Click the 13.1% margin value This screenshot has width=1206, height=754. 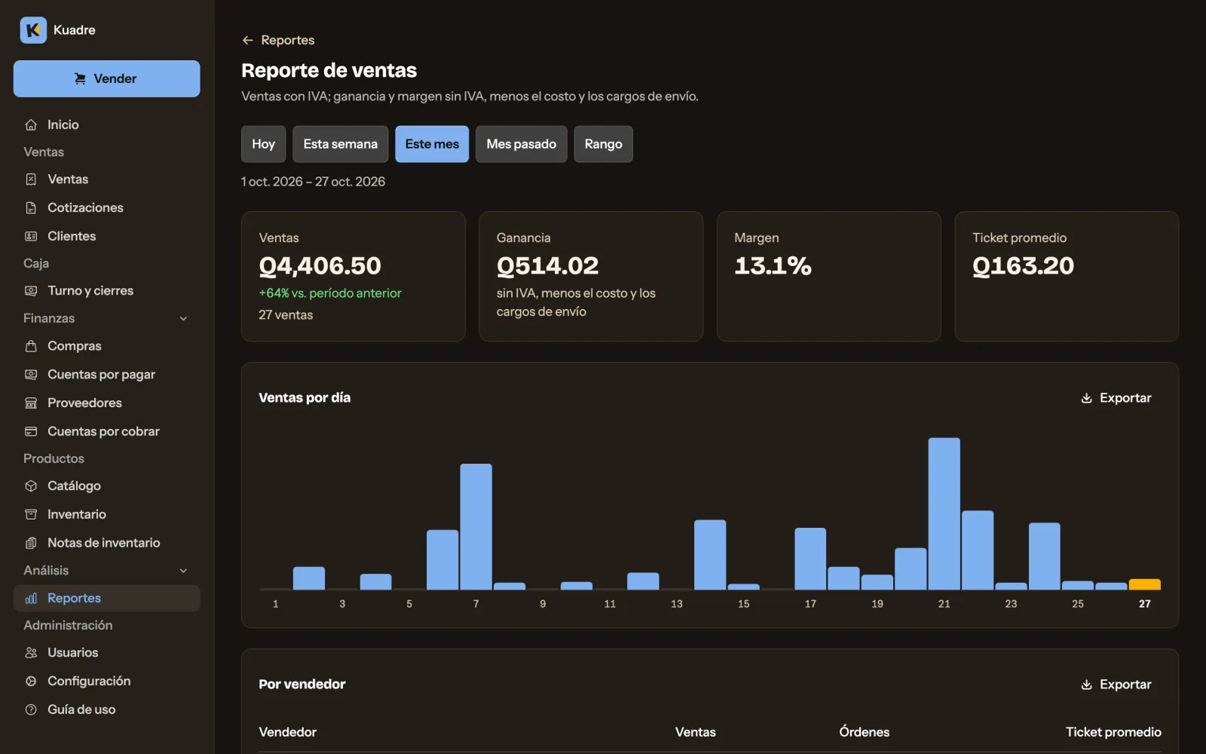point(773,265)
